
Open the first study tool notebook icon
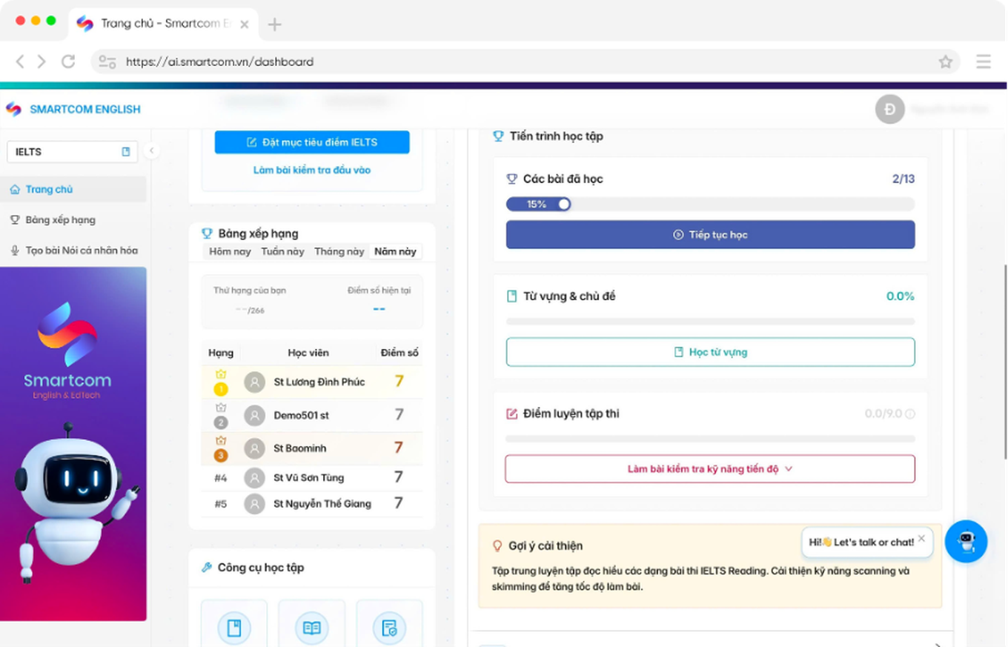coord(234,628)
